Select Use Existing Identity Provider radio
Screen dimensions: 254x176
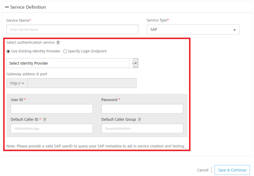9,51
